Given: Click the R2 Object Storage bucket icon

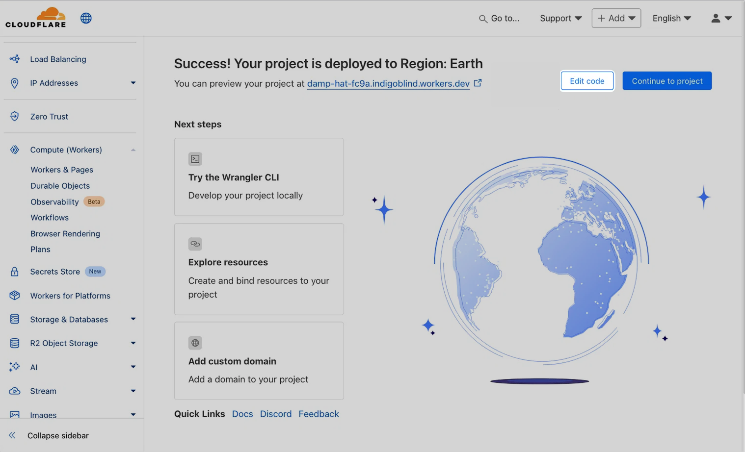Looking at the screenshot, I should pyautogui.click(x=15, y=343).
